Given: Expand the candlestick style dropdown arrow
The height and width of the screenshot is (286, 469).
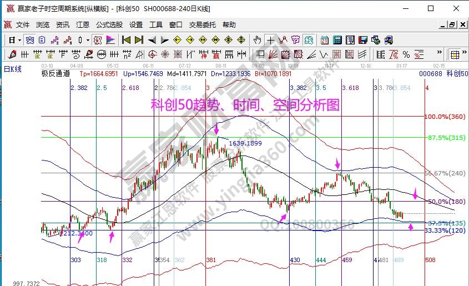Looking at the screenshot, I should [x=88, y=40].
